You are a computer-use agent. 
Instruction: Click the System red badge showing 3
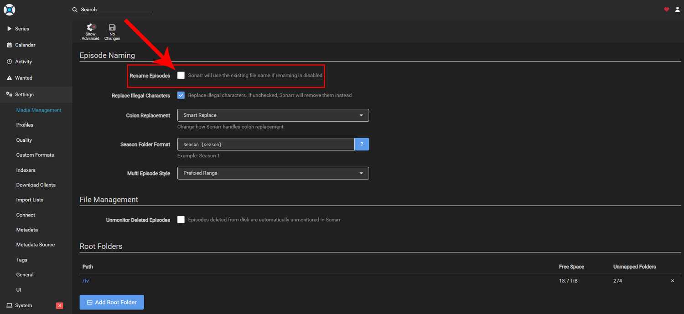point(59,305)
